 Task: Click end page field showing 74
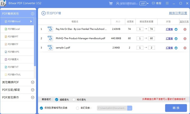(x=151, y=29)
